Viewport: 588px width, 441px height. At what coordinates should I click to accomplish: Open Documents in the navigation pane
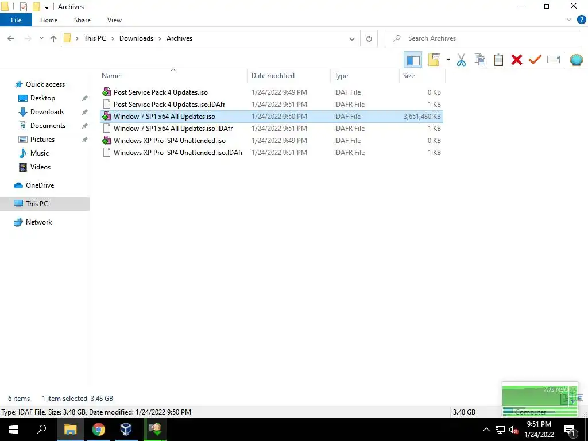pos(48,126)
